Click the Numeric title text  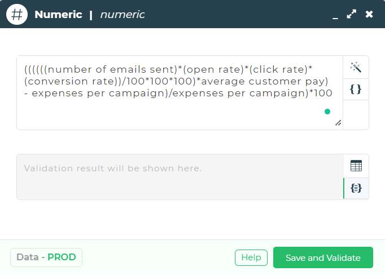(x=59, y=15)
